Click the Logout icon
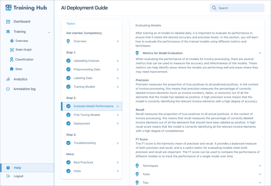 pos(8,176)
